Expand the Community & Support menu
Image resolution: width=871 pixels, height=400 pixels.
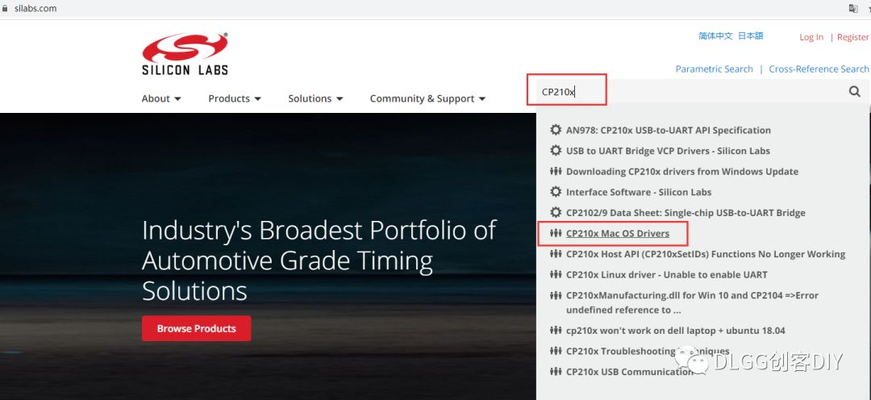click(427, 98)
